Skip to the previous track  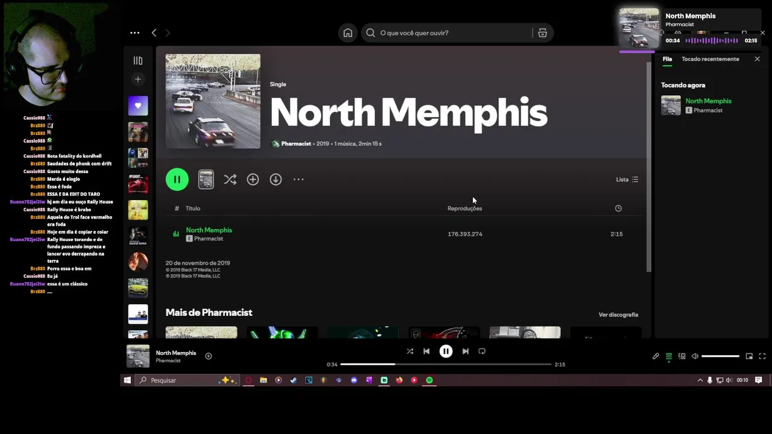click(x=426, y=351)
